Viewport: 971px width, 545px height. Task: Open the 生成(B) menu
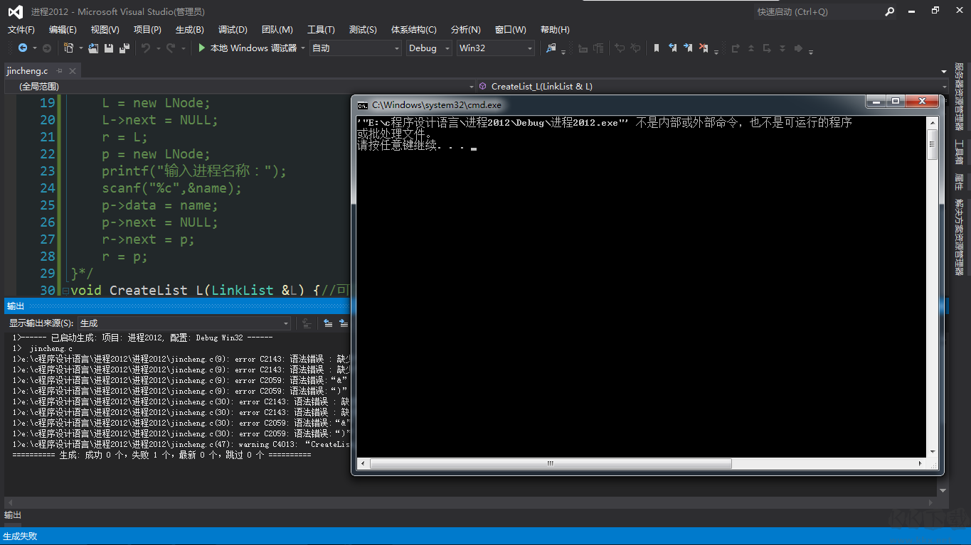(189, 29)
